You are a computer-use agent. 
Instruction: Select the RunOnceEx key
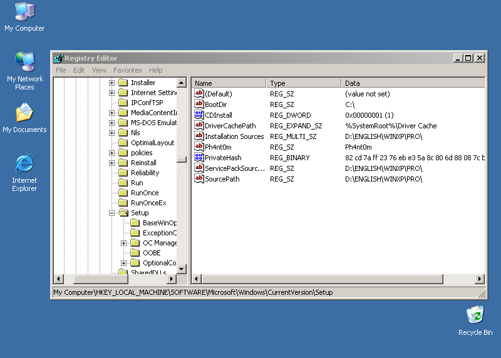148,203
